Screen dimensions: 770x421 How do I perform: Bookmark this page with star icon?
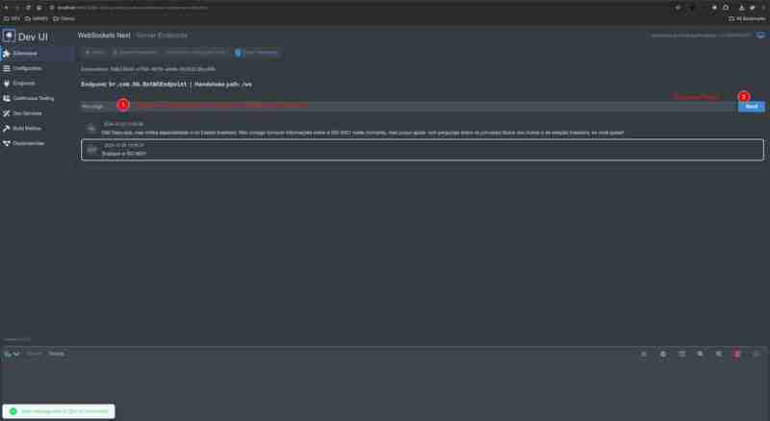[678, 8]
